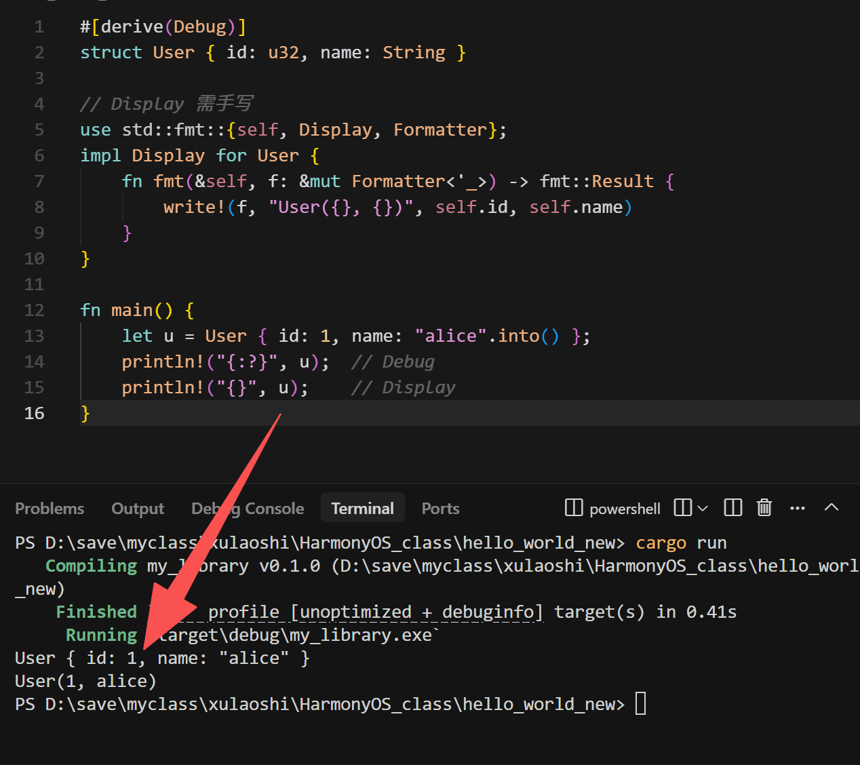Image resolution: width=860 pixels, height=765 pixels.
Task: Click line number 1 in gutter
Action: (39, 26)
